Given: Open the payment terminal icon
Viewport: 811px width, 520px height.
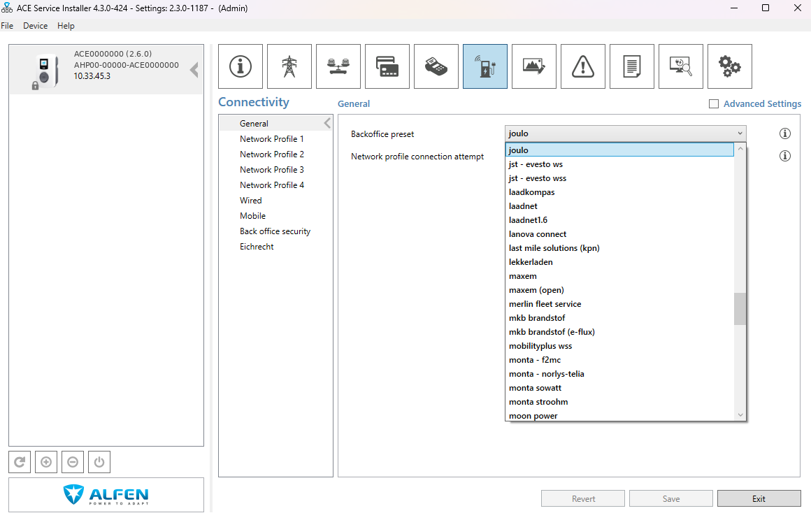Looking at the screenshot, I should click(x=436, y=66).
